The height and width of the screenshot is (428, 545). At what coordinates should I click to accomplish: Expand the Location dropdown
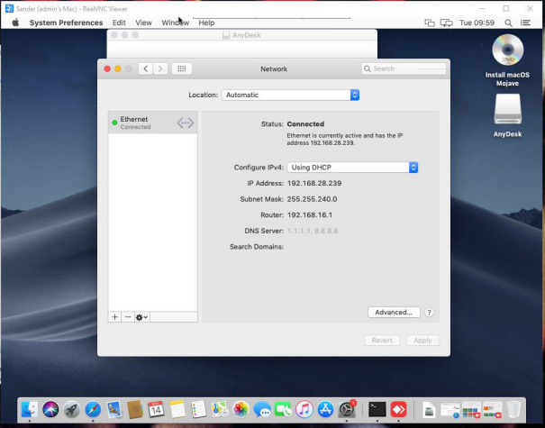(291, 95)
